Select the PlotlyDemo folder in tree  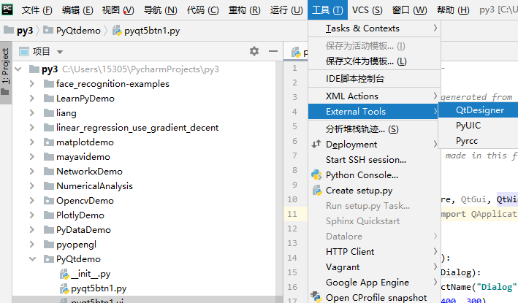pyautogui.click(x=80, y=215)
